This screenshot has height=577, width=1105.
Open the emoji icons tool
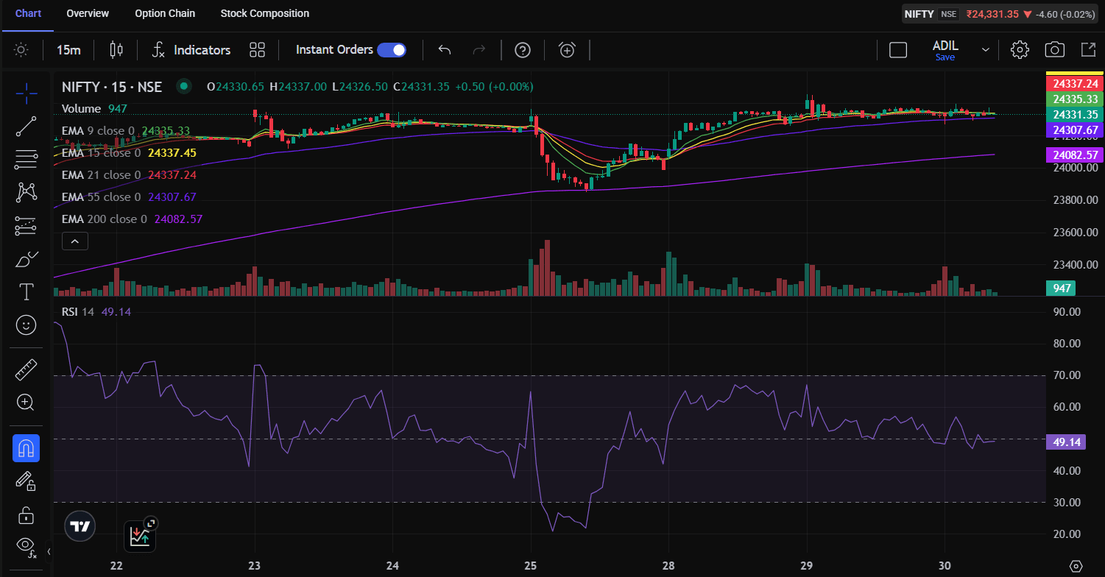click(x=27, y=325)
